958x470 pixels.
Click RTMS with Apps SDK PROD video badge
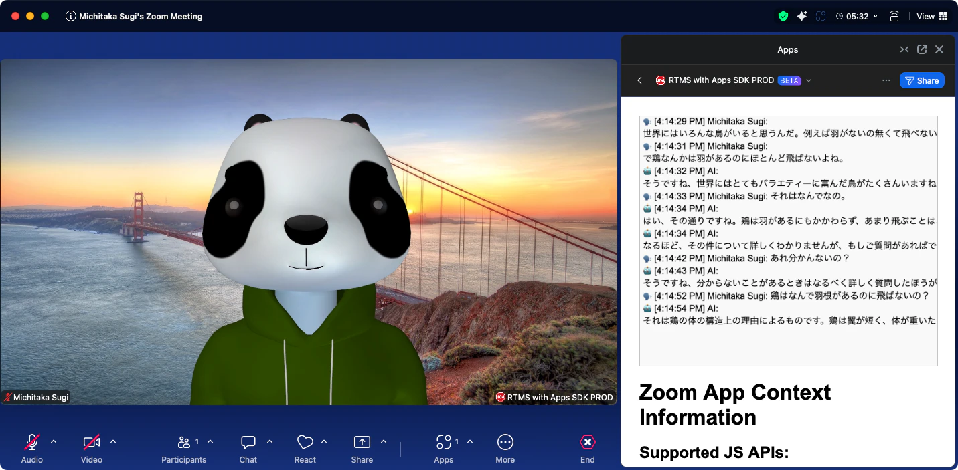pyautogui.click(x=554, y=397)
